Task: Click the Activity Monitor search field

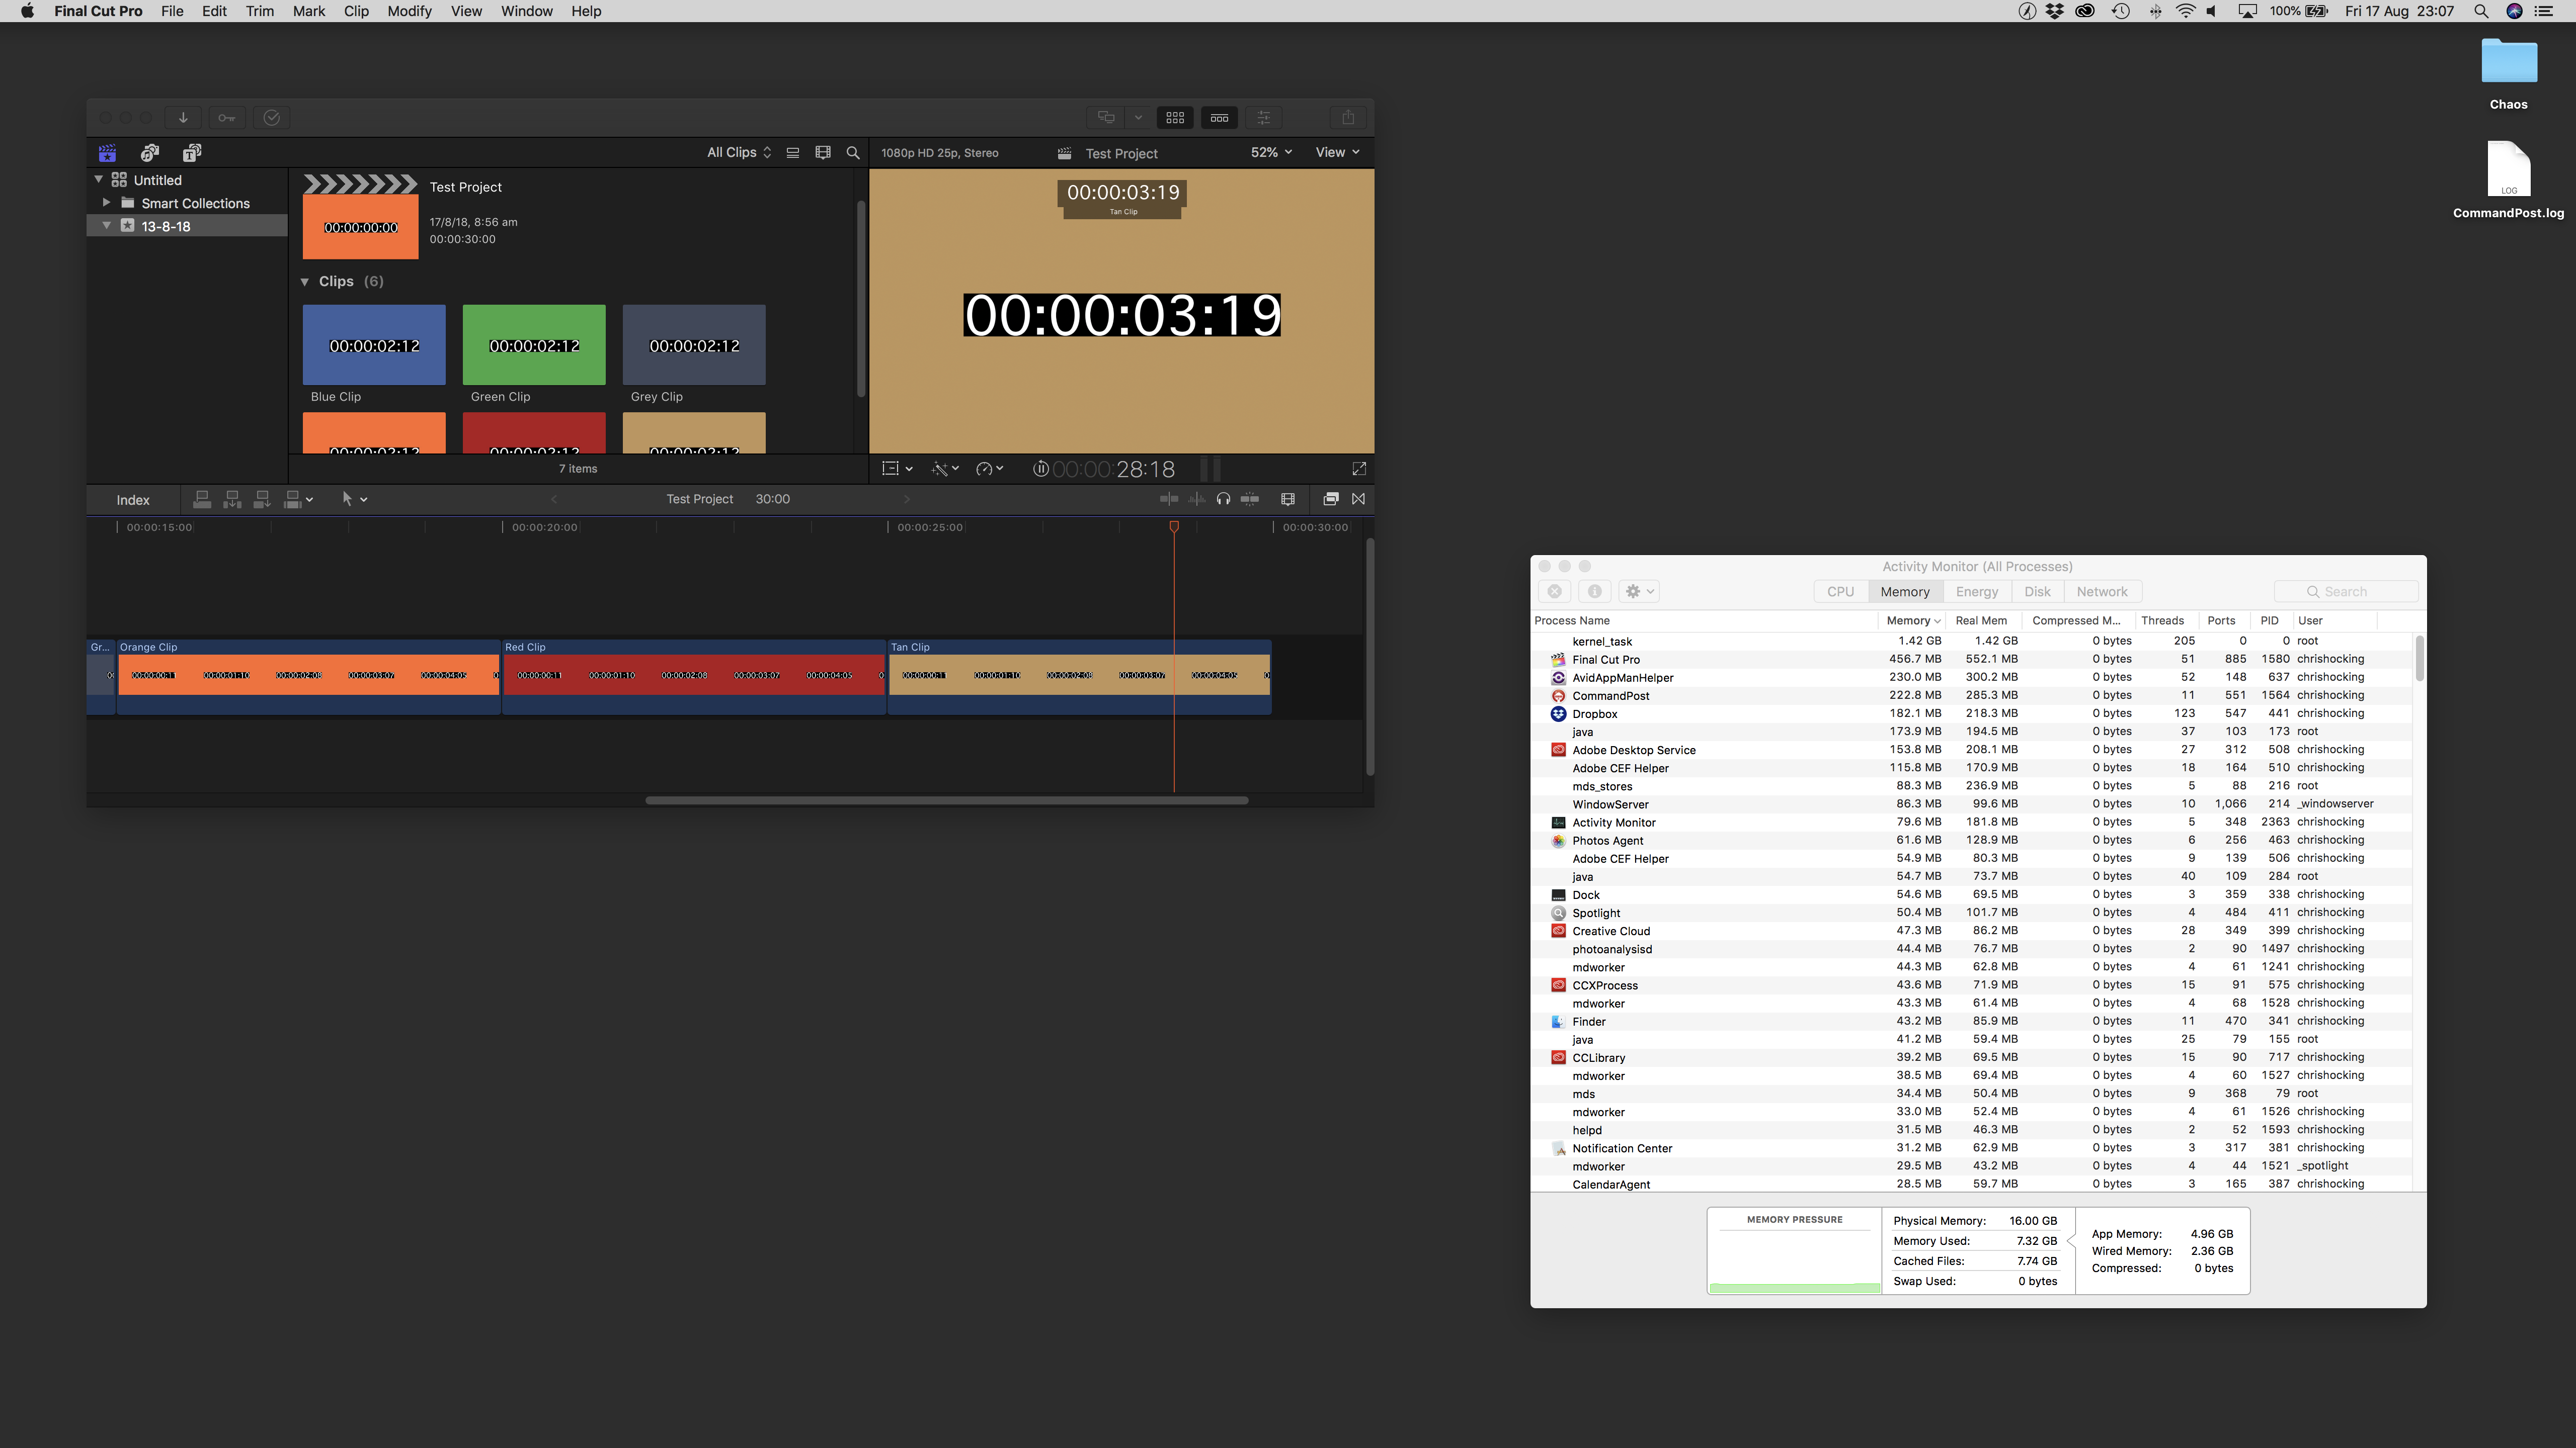Action: [x=2346, y=591]
